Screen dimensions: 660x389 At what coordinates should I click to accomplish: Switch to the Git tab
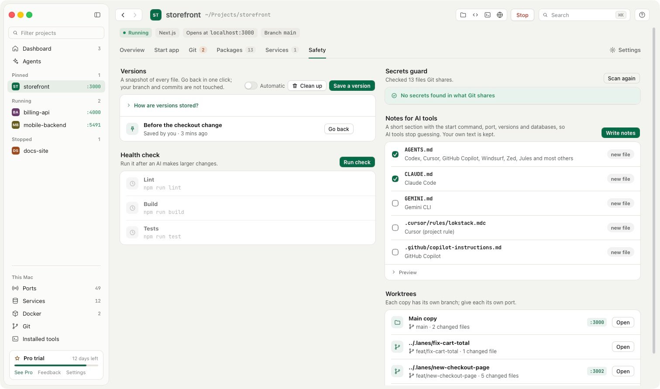(197, 50)
